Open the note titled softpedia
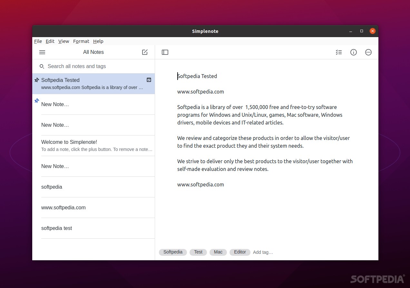 coord(93,187)
